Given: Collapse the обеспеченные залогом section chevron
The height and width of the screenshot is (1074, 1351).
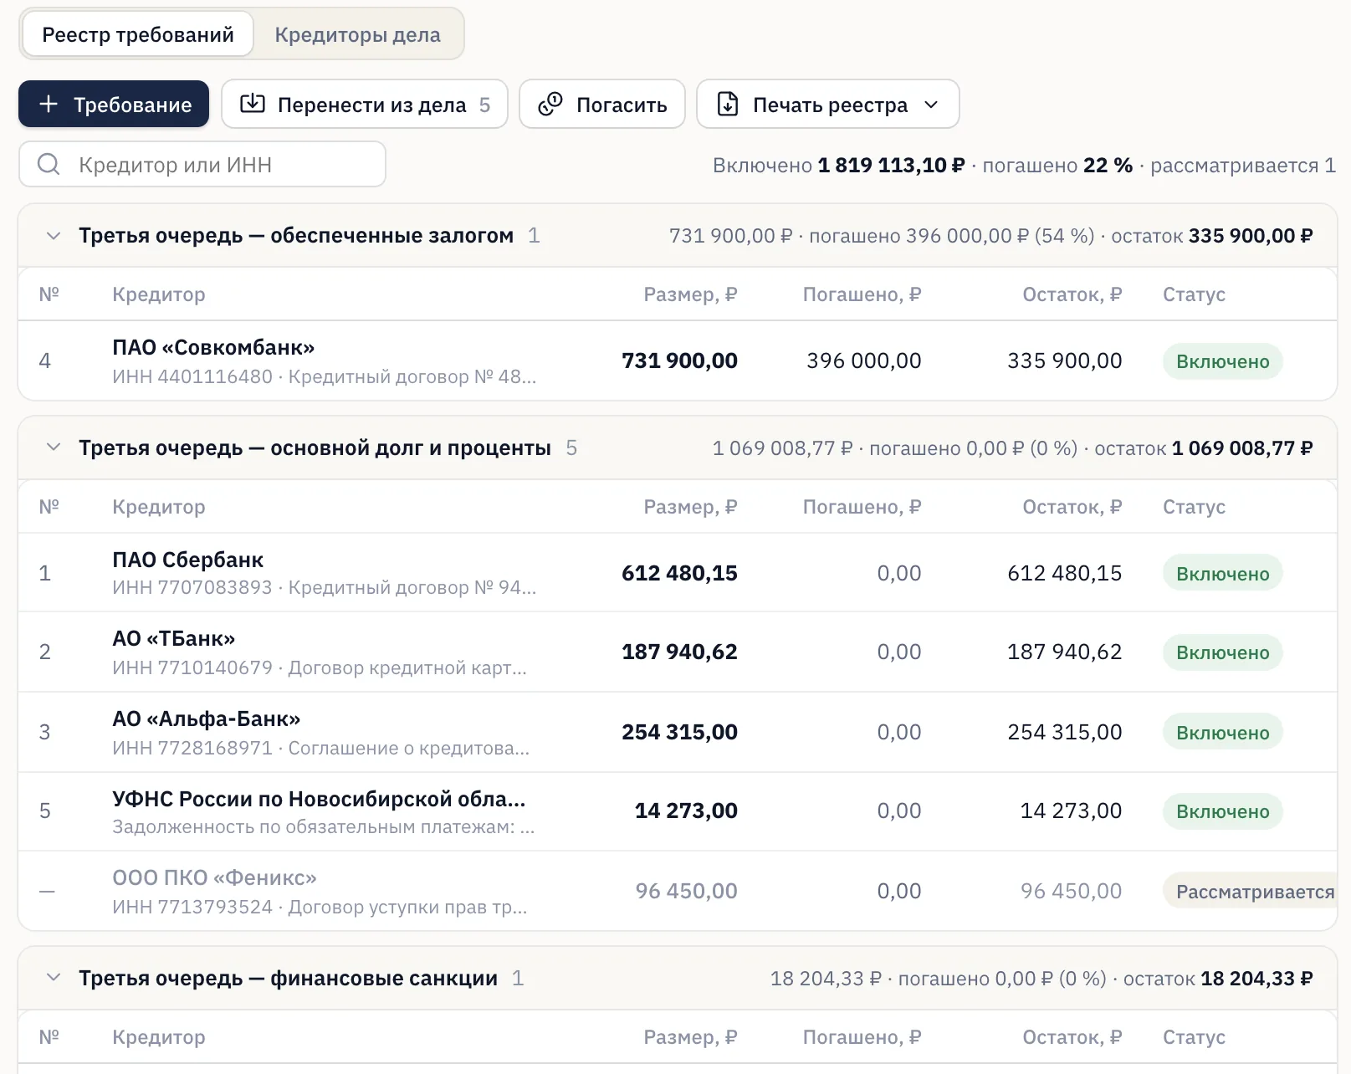Looking at the screenshot, I should click(x=54, y=236).
